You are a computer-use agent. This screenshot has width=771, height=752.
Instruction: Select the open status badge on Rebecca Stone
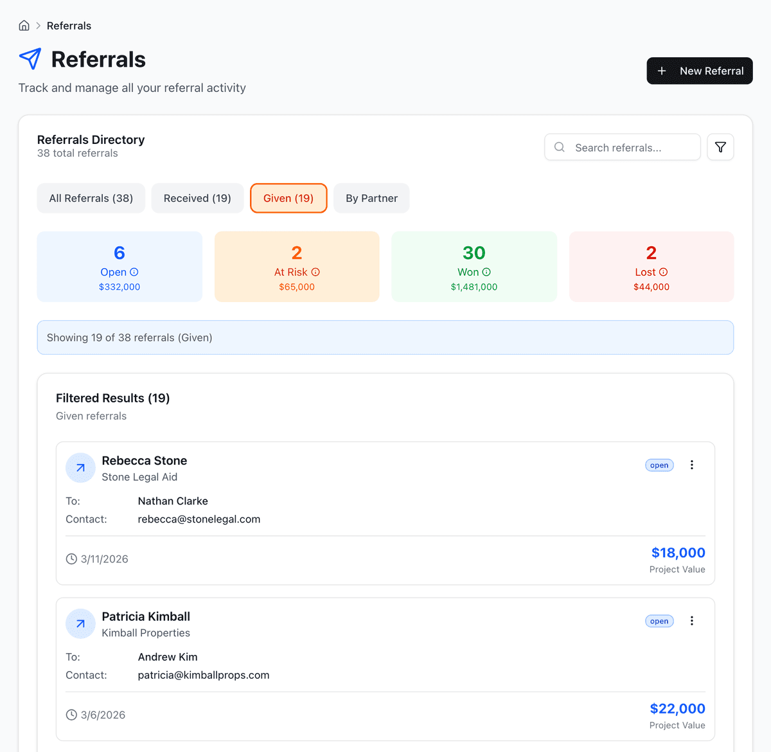pyautogui.click(x=659, y=465)
